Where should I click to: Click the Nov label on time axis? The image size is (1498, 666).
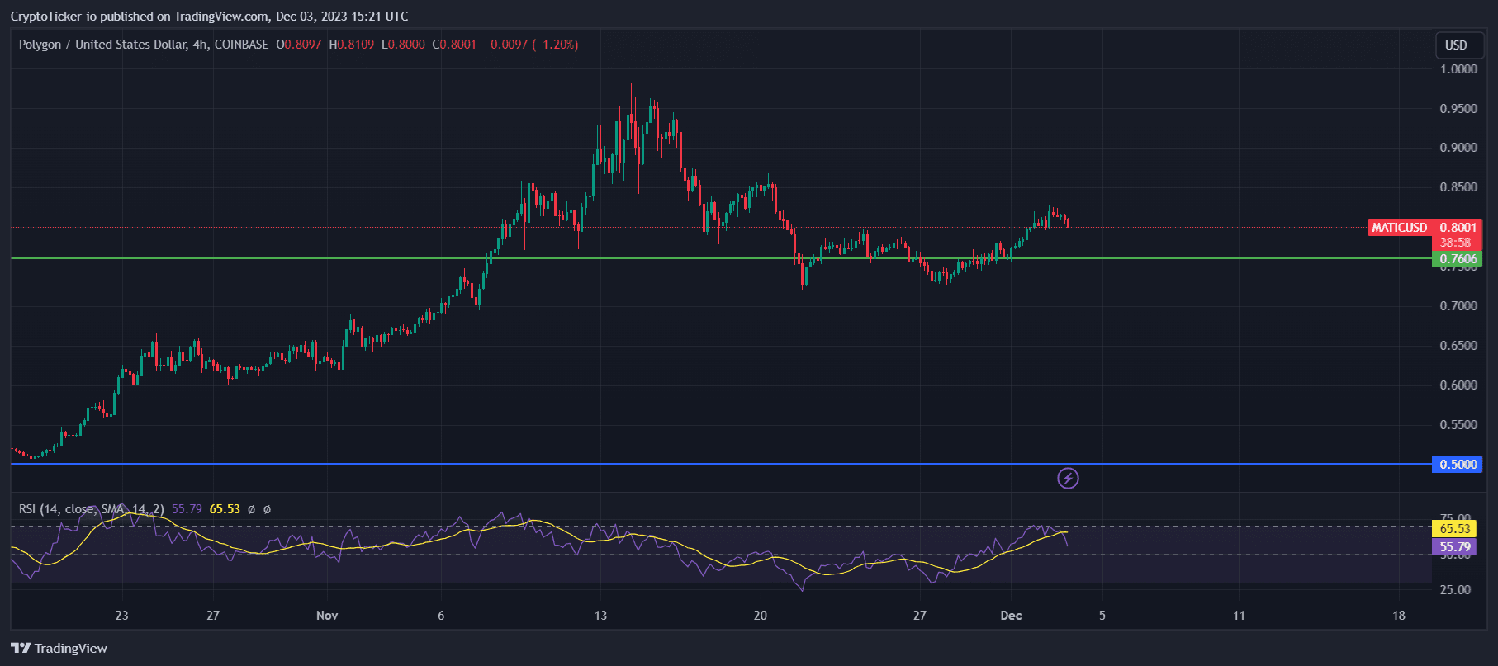tap(327, 616)
